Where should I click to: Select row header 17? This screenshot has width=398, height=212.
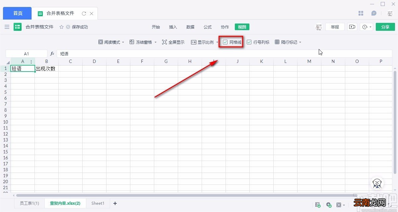[5, 164]
